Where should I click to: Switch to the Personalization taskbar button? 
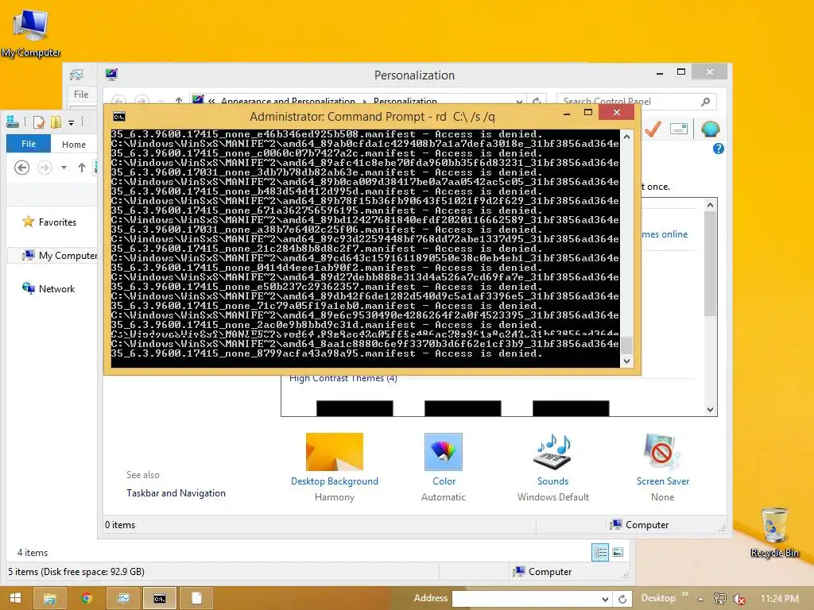pos(123,599)
